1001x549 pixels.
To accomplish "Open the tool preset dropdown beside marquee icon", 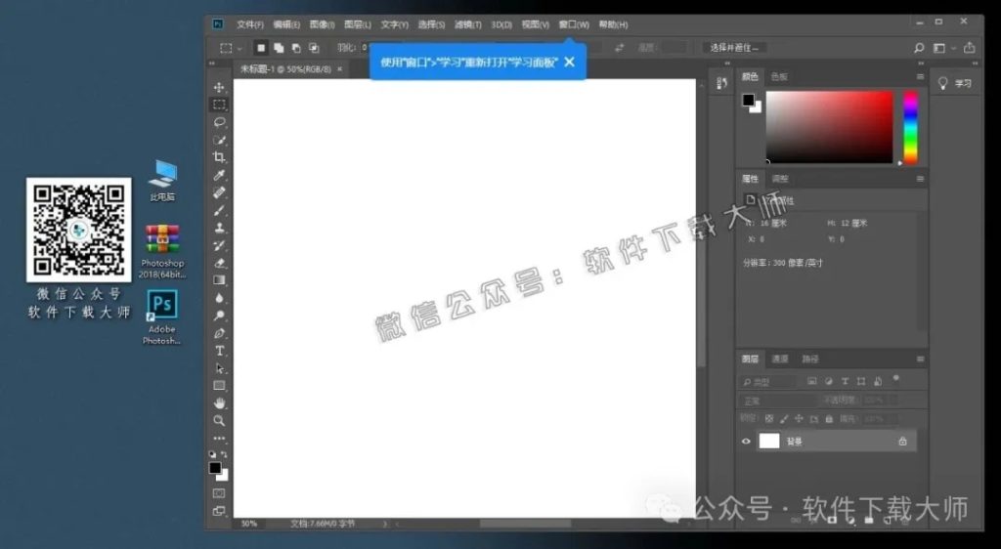I will point(240,49).
